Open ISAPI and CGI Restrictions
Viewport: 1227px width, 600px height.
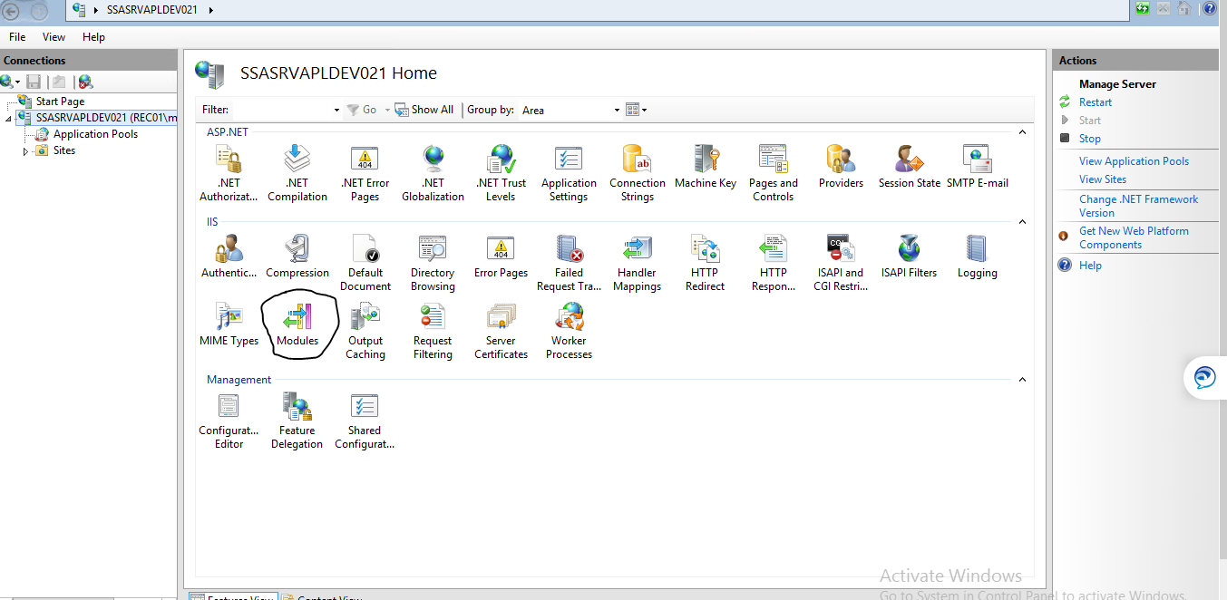pos(841,263)
